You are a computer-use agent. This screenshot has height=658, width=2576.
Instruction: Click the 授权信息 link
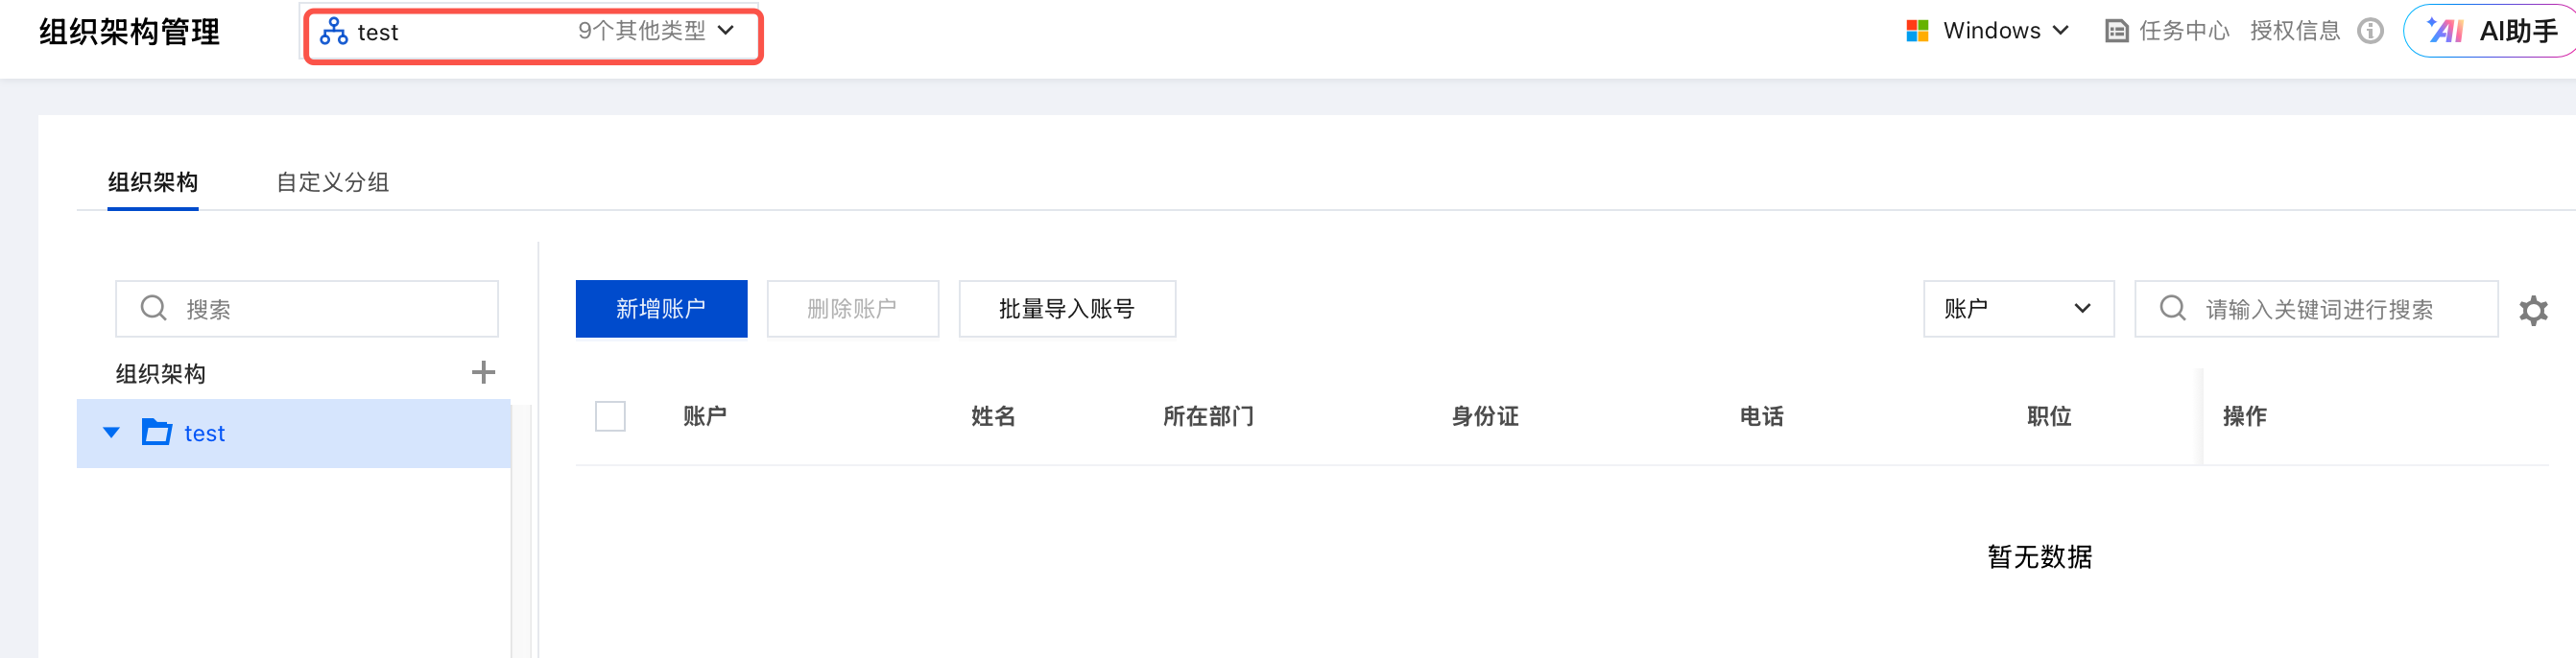point(2294,31)
